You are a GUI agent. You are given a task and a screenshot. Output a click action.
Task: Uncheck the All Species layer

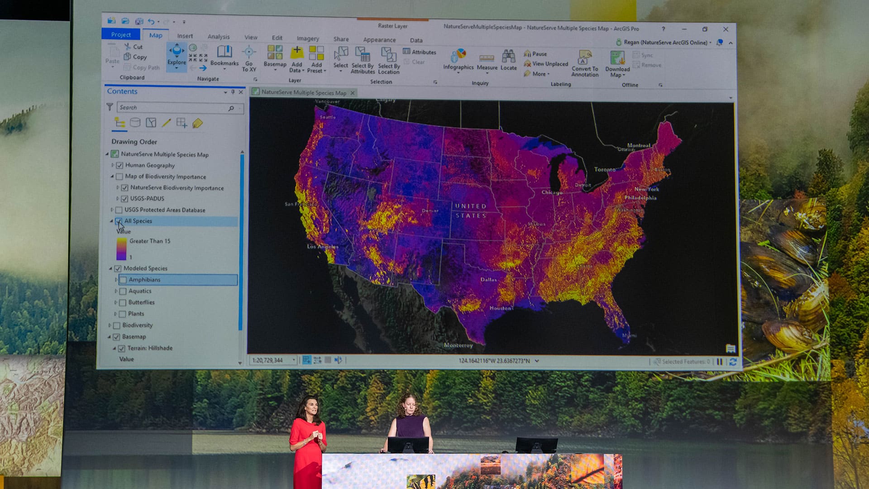[119, 221]
